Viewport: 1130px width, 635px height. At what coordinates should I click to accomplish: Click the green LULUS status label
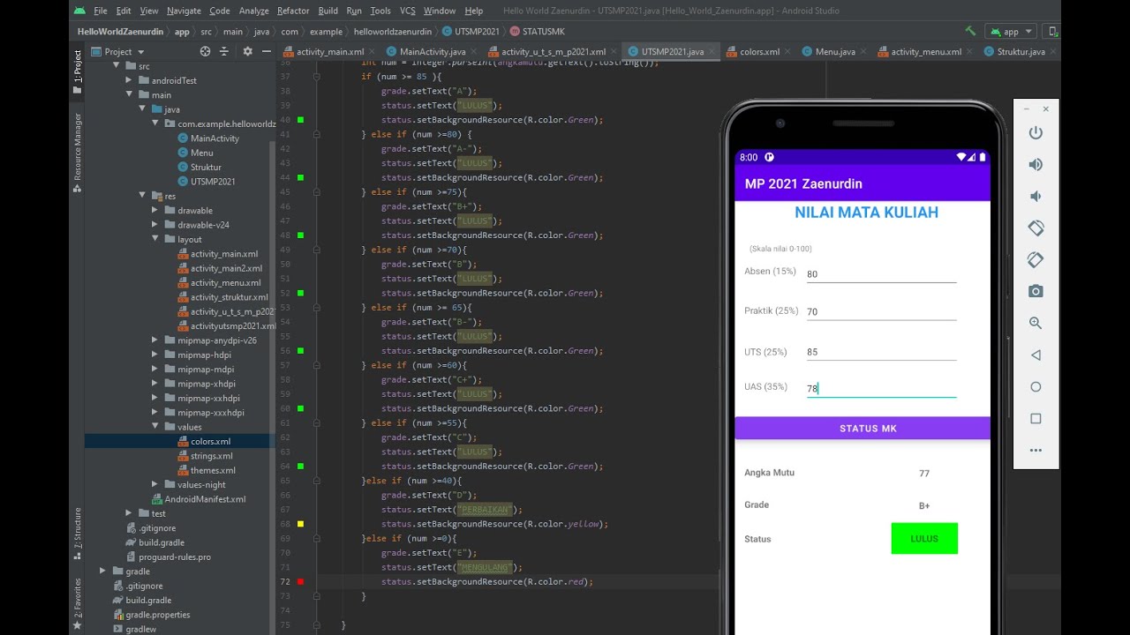(924, 539)
